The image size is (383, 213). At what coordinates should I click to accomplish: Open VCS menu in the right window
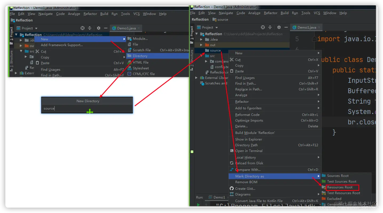pyautogui.click(x=317, y=13)
